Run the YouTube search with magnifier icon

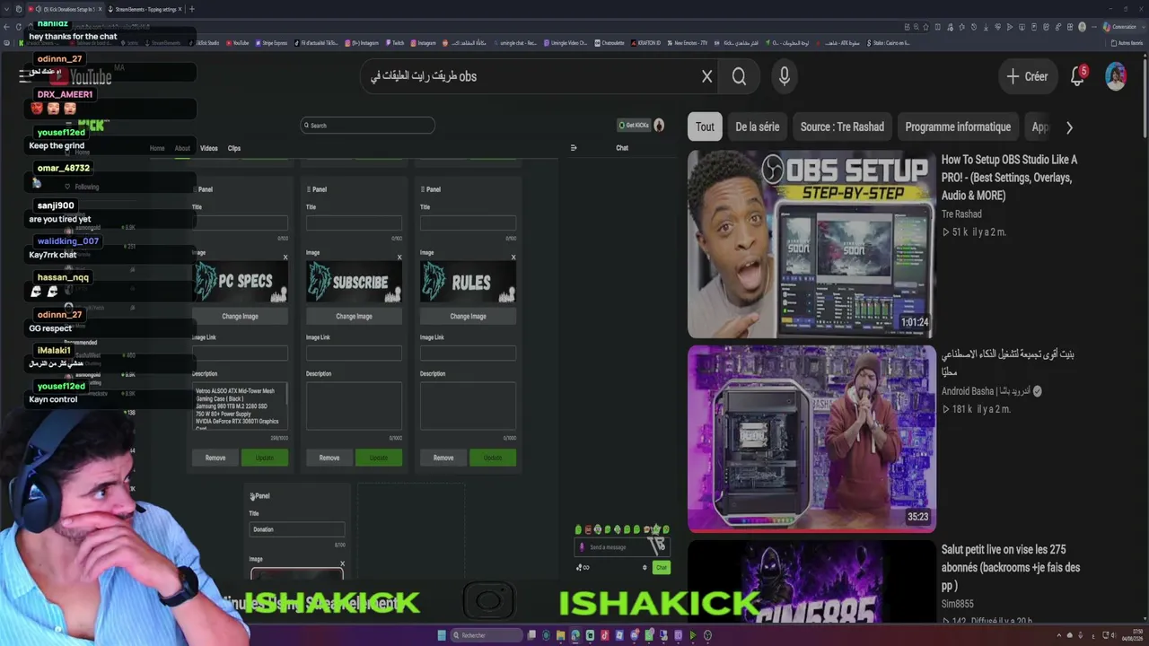[739, 76]
